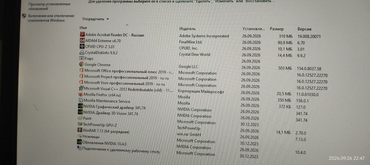Click the Microsoft Visio 2019 icon
This screenshot has width=370, height=165.
point(81,82)
